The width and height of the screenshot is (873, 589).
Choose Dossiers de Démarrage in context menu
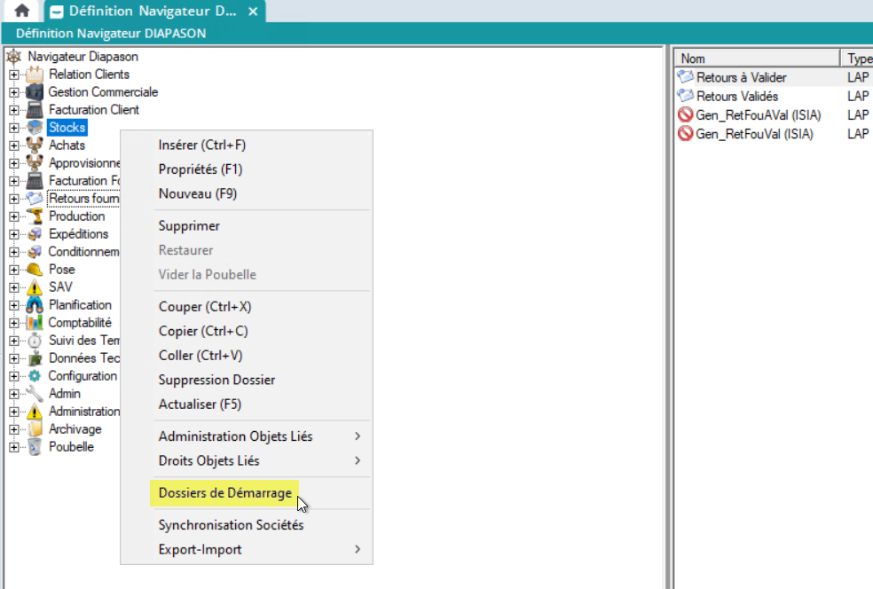click(x=224, y=493)
